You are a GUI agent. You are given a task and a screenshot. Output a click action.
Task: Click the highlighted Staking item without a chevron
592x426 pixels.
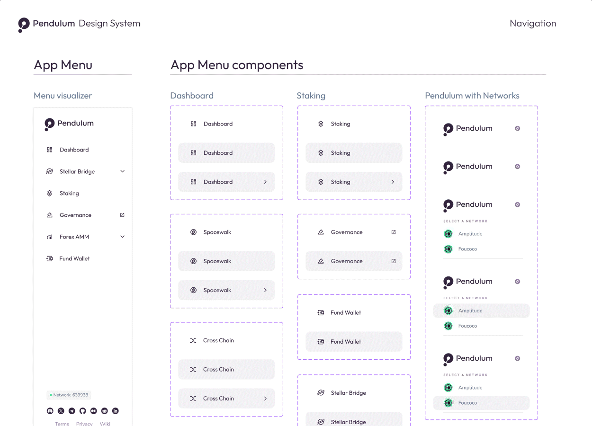click(x=354, y=153)
